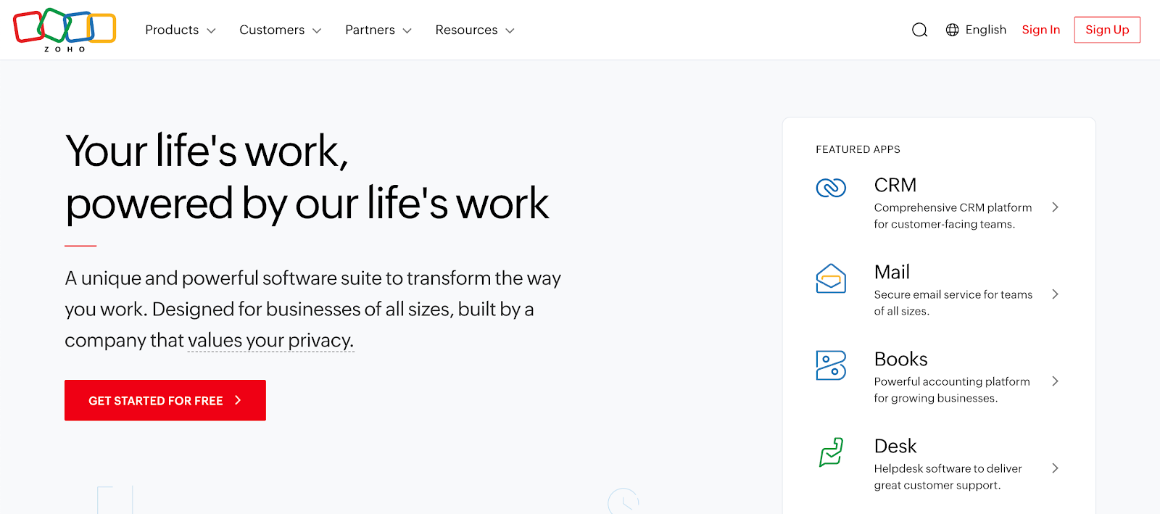The height and width of the screenshot is (514, 1160).
Task: Open the Products dropdown
Action: coord(178,30)
